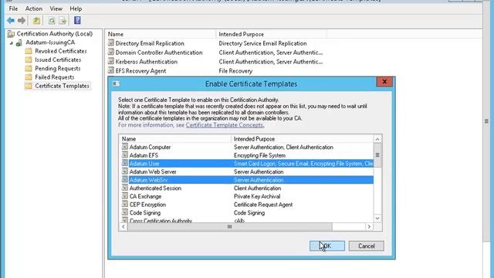Screen dimensions: 494x278
Task: Confirm with the OK button
Action: (x=327, y=246)
